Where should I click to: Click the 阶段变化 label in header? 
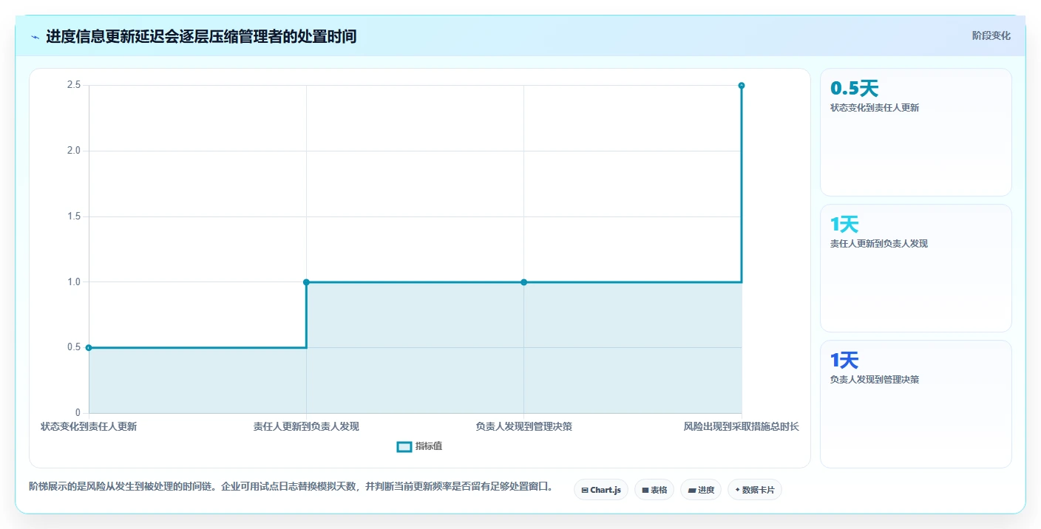(x=991, y=36)
